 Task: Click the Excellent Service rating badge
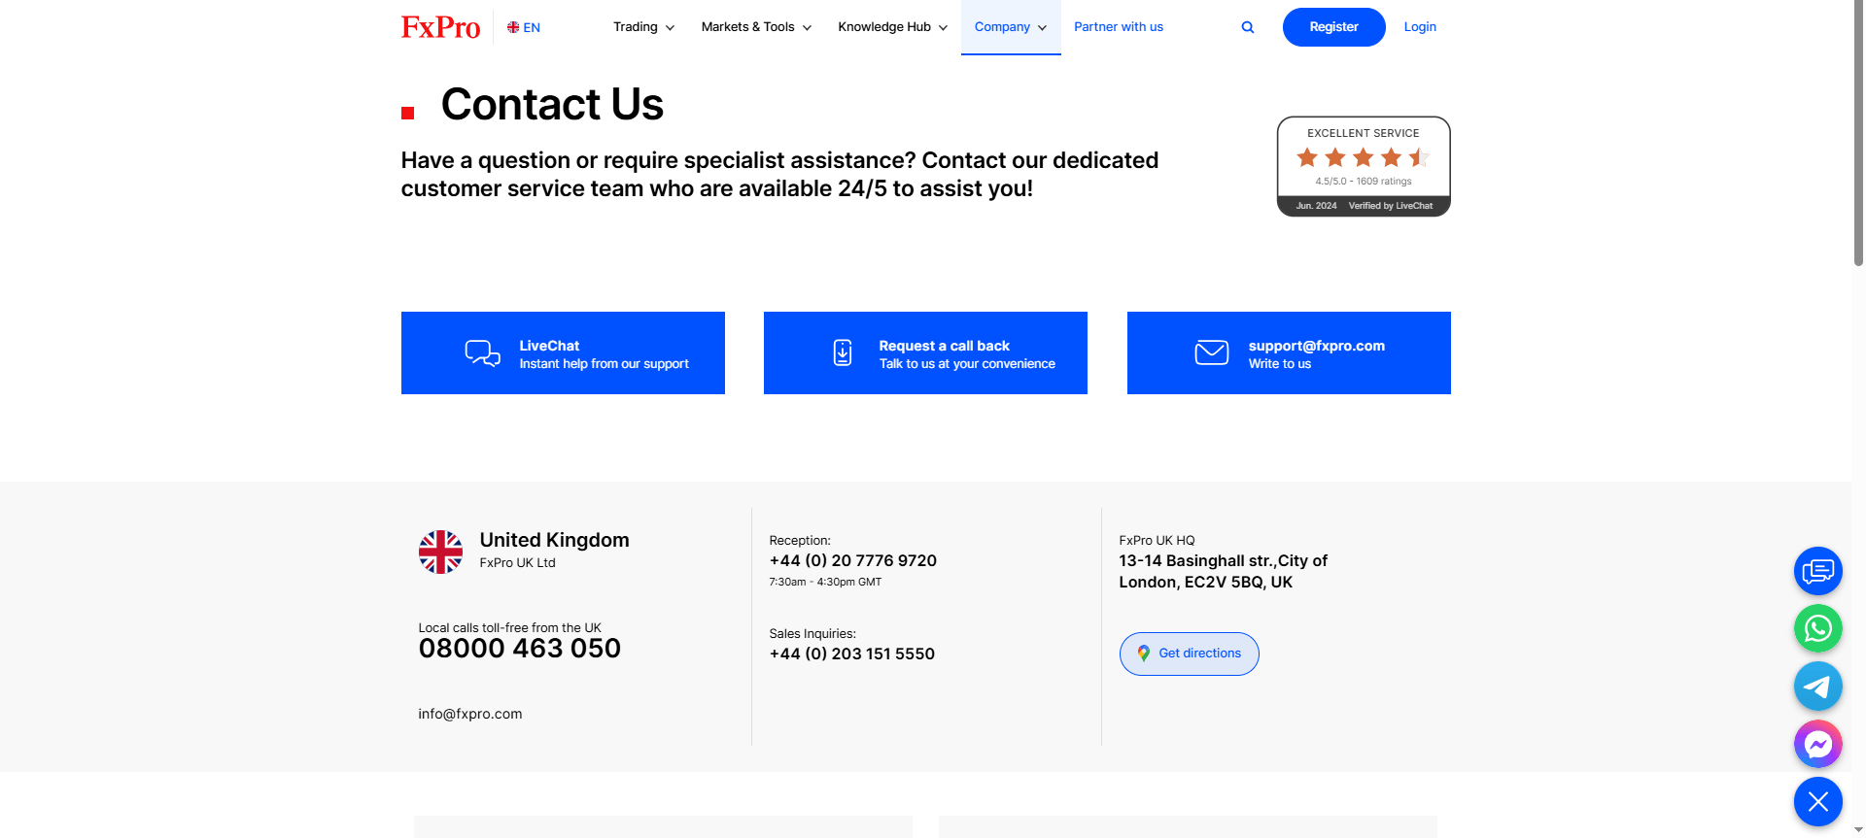coord(1364,166)
